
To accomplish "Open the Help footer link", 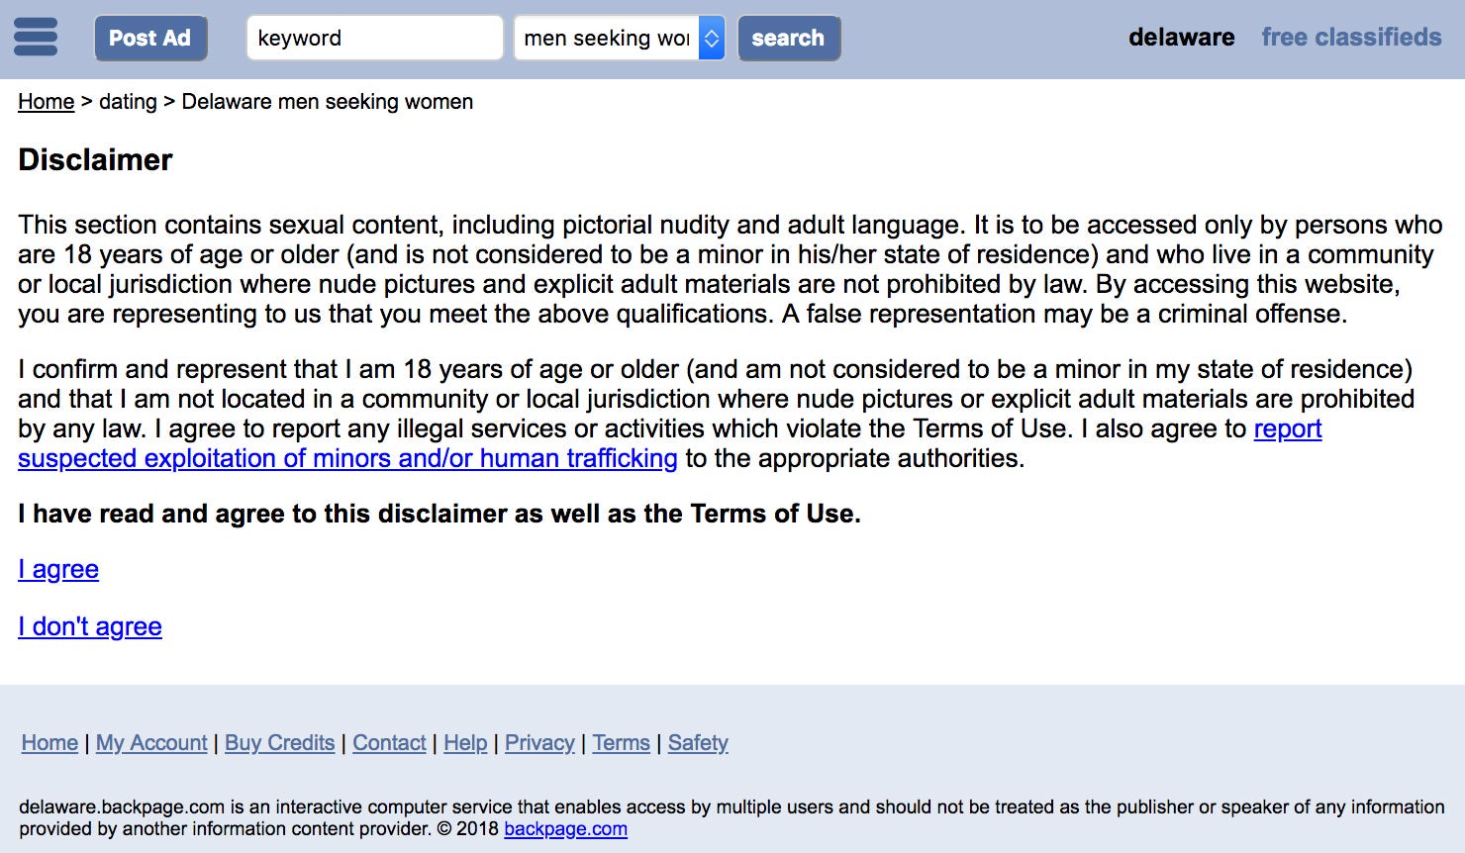I will [465, 743].
